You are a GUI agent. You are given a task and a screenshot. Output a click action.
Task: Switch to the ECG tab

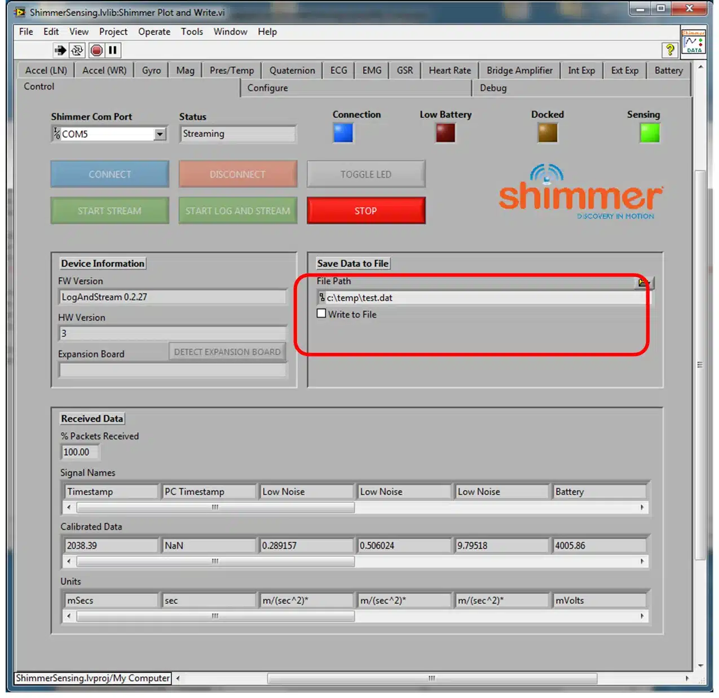pos(338,71)
